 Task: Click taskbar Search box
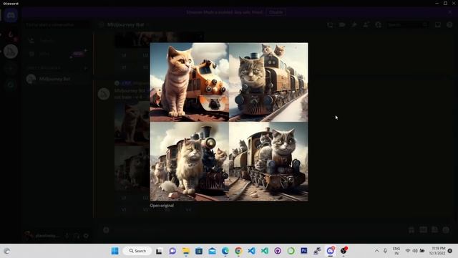137,251
